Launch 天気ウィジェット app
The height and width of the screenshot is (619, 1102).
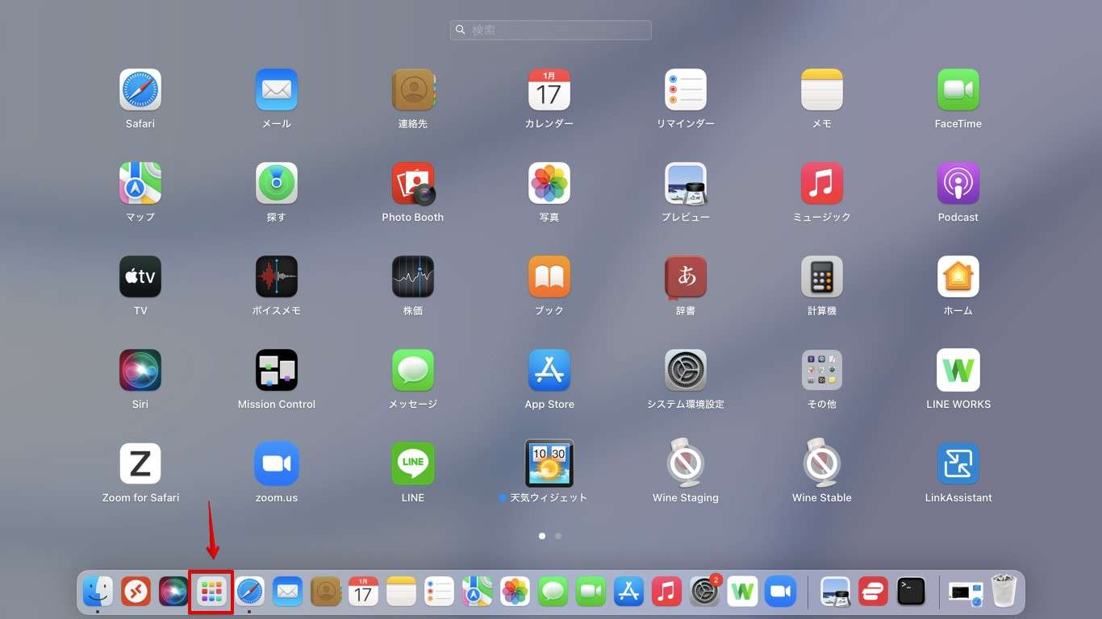pyautogui.click(x=549, y=463)
